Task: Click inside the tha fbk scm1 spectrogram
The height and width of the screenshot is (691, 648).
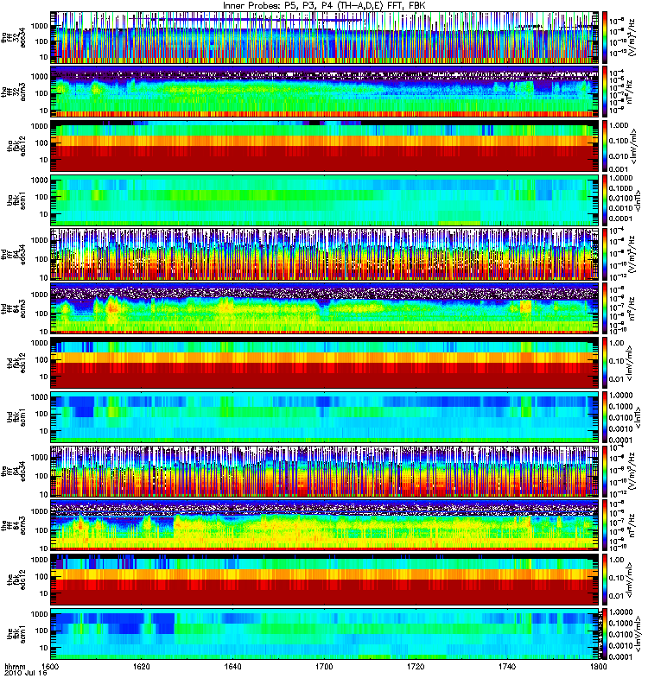Action: point(324,200)
